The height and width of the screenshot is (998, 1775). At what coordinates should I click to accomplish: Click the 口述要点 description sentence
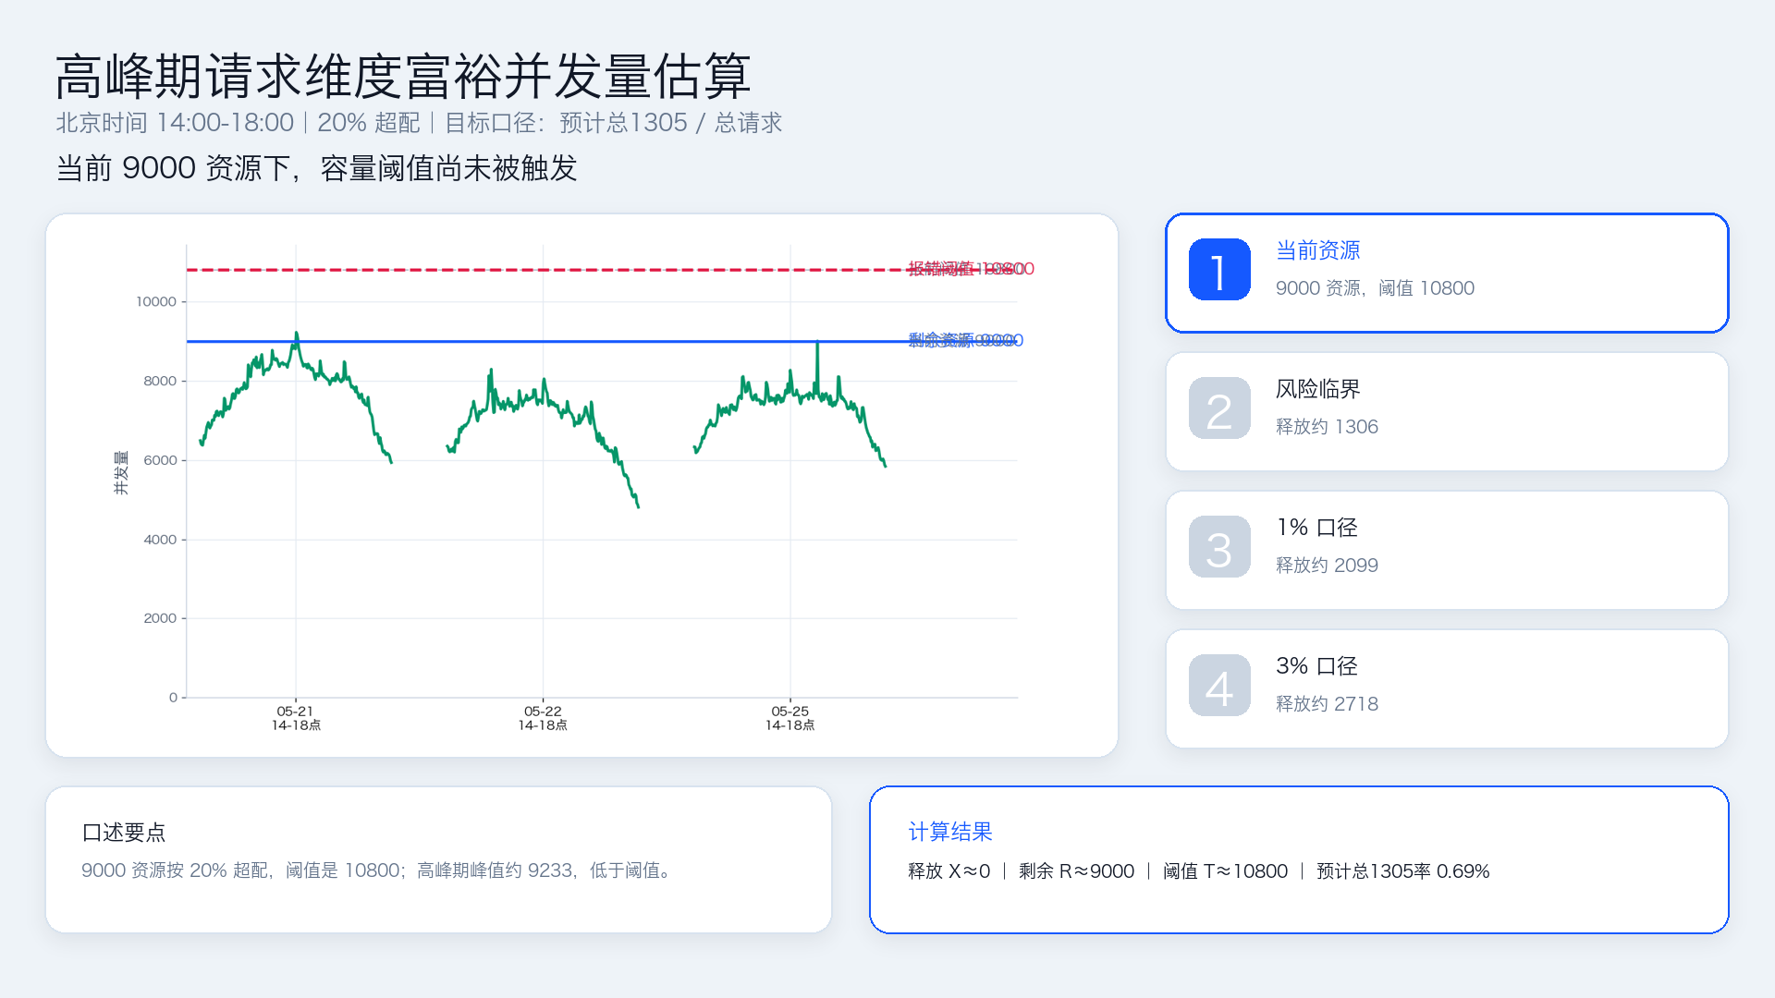click(379, 870)
